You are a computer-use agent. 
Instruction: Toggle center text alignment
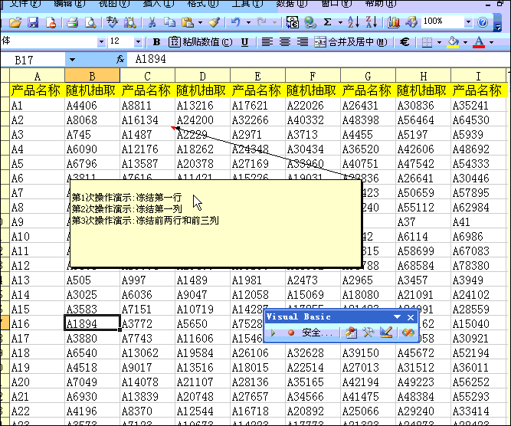tap(285, 41)
